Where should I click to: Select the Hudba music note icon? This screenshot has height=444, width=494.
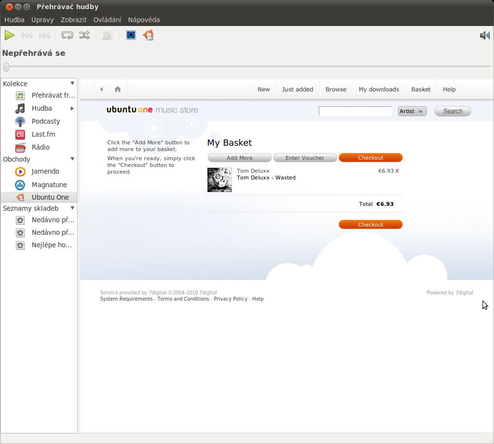click(x=20, y=109)
